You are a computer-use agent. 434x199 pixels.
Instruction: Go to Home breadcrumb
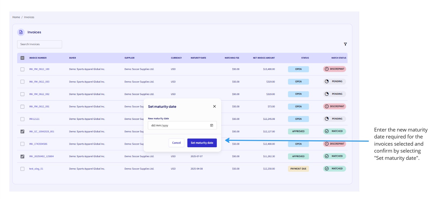coord(16,17)
